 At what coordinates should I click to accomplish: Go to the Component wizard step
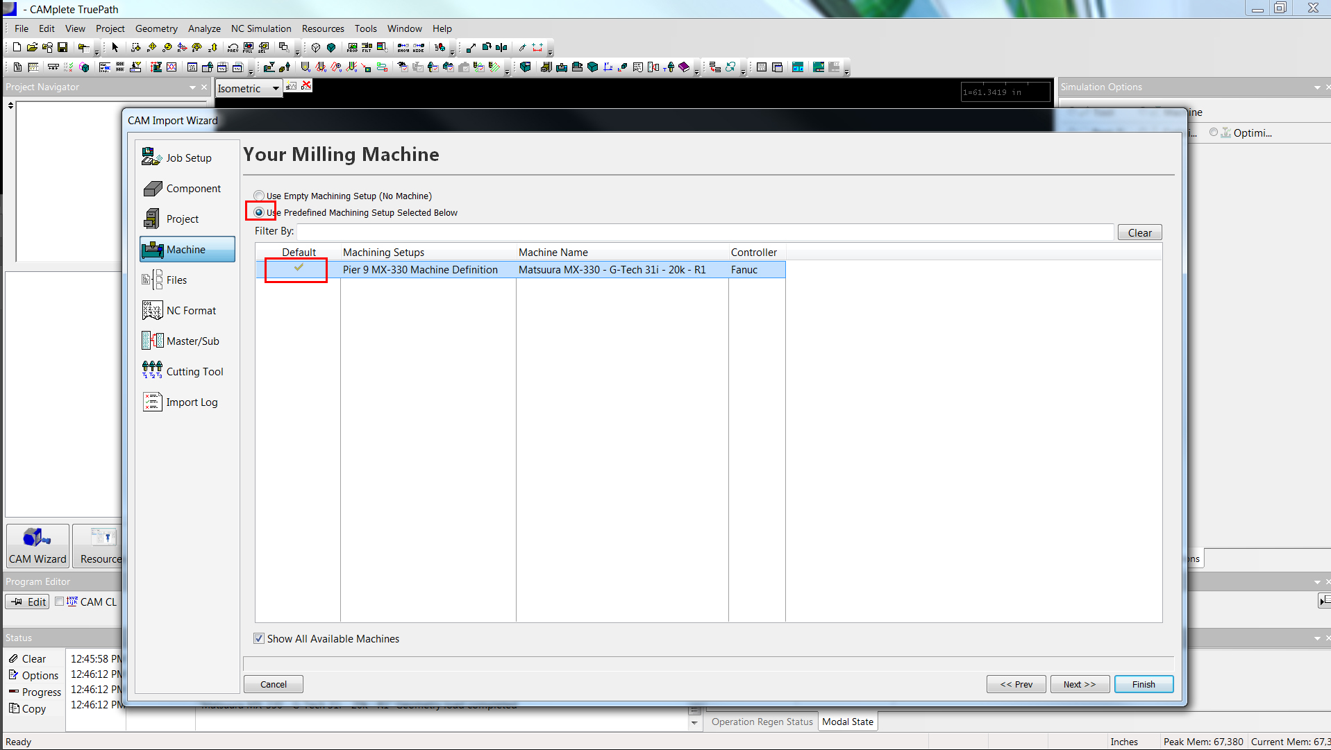(187, 188)
